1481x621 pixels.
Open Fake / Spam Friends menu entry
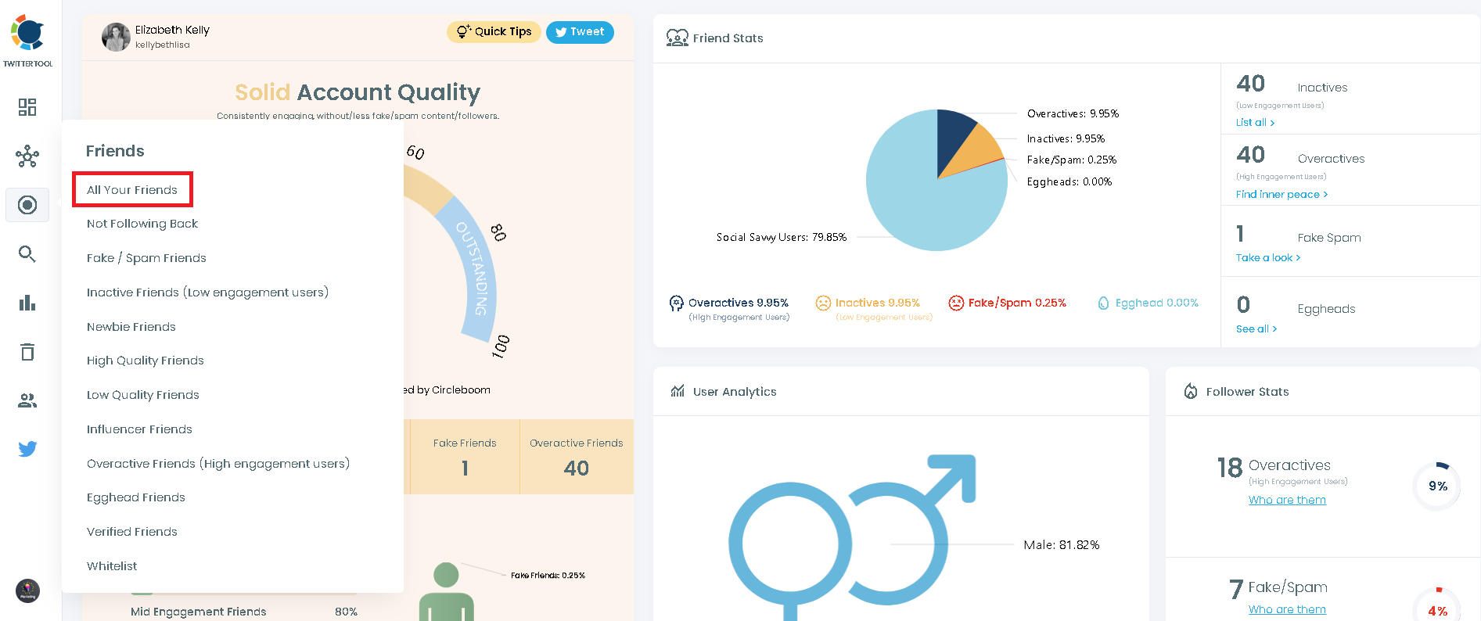(x=146, y=258)
